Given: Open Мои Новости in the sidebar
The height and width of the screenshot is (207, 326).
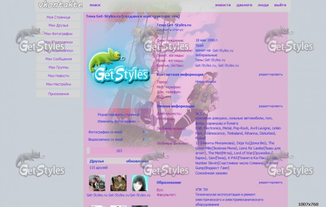Looking at the screenshot, I should (58, 76).
